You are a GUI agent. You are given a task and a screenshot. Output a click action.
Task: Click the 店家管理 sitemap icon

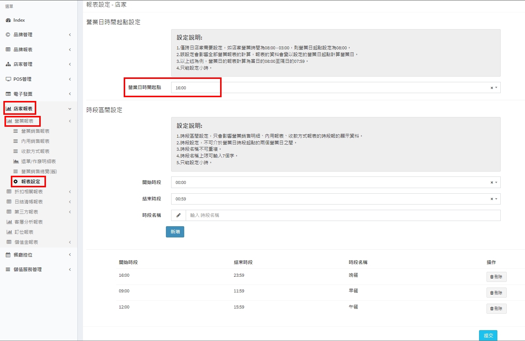pyautogui.click(x=8, y=64)
